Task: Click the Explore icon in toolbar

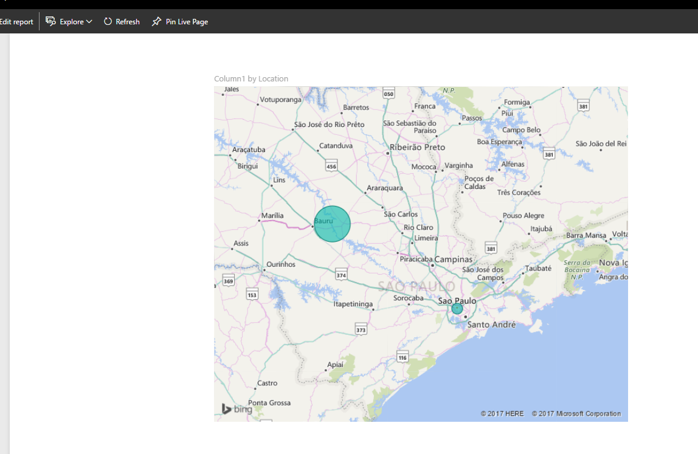Action: [50, 21]
